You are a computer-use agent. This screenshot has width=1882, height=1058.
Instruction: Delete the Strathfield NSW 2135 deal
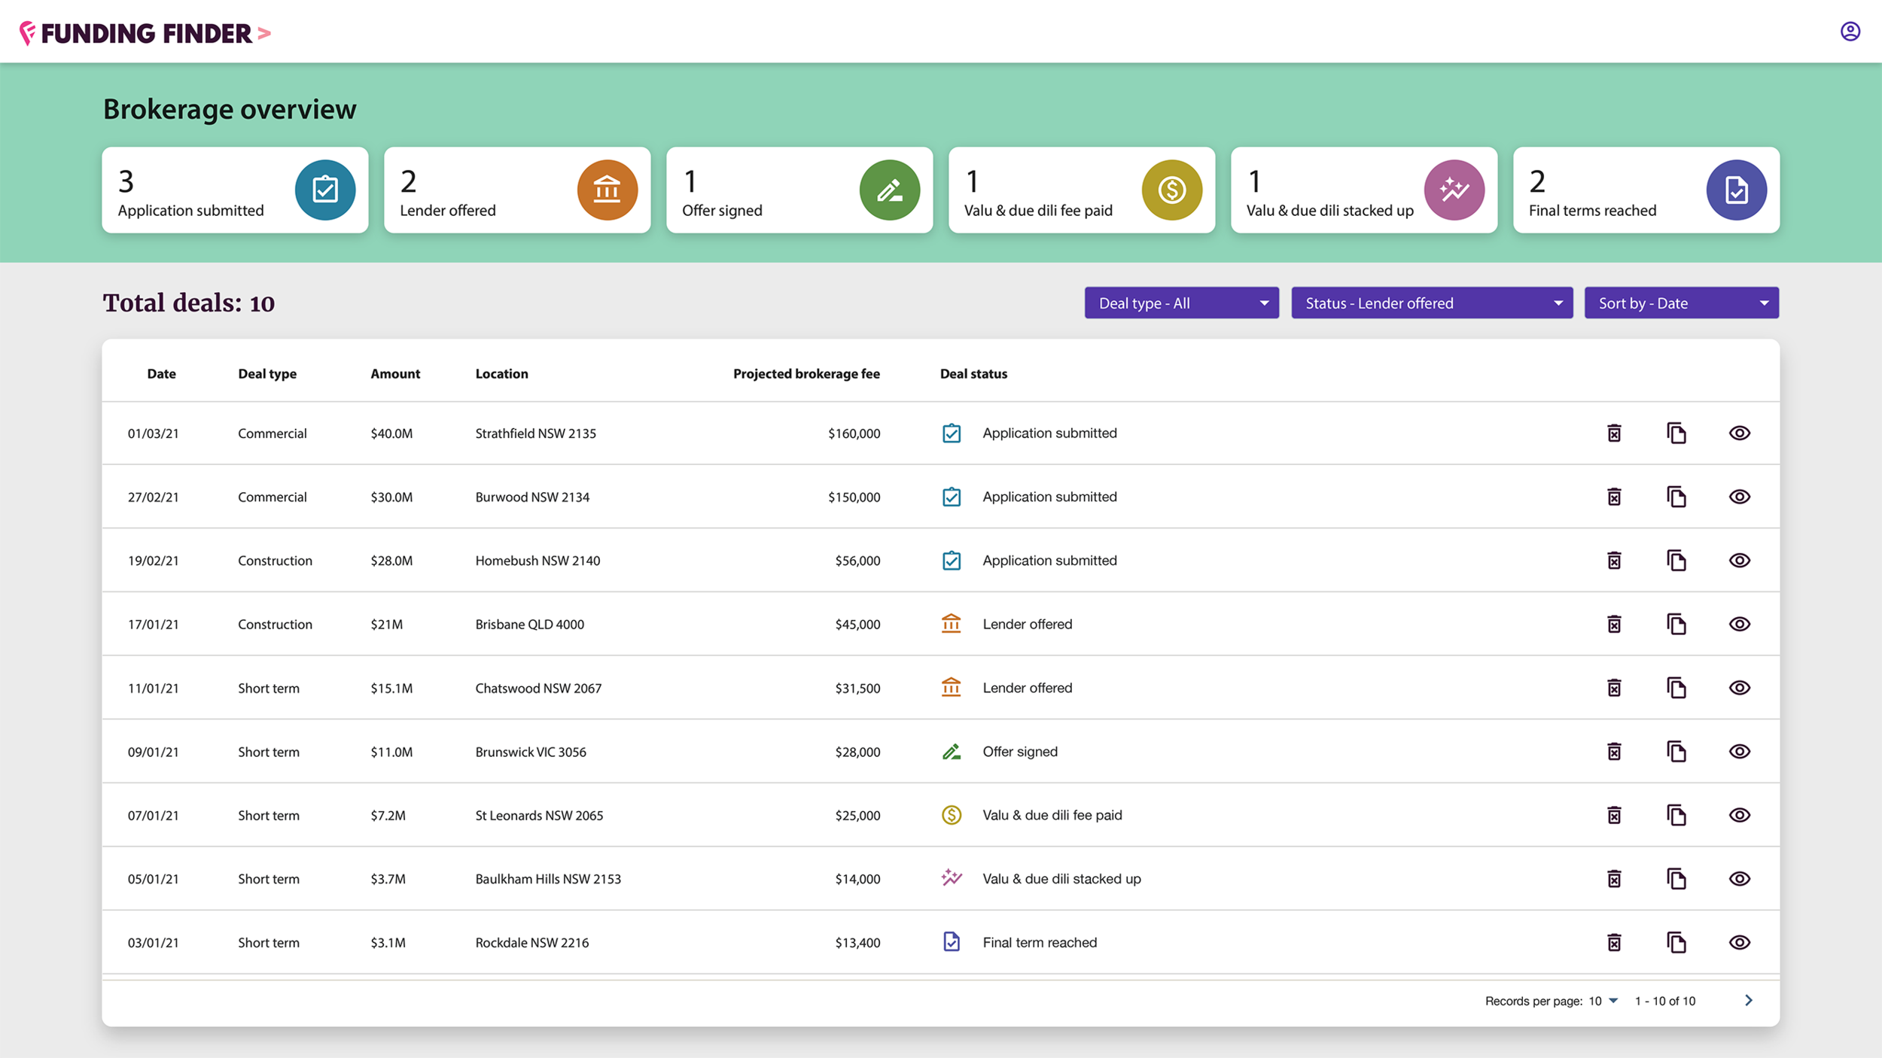click(x=1614, y=433)
